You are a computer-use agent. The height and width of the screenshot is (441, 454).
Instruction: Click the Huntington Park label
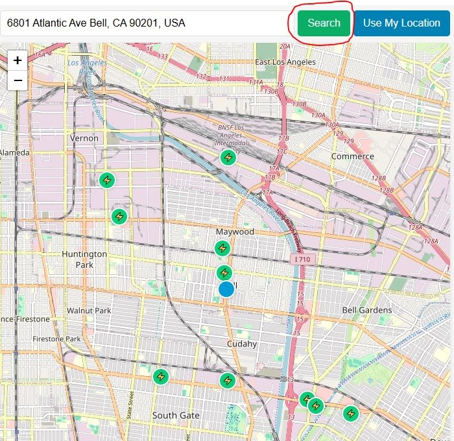coord(84,259)
